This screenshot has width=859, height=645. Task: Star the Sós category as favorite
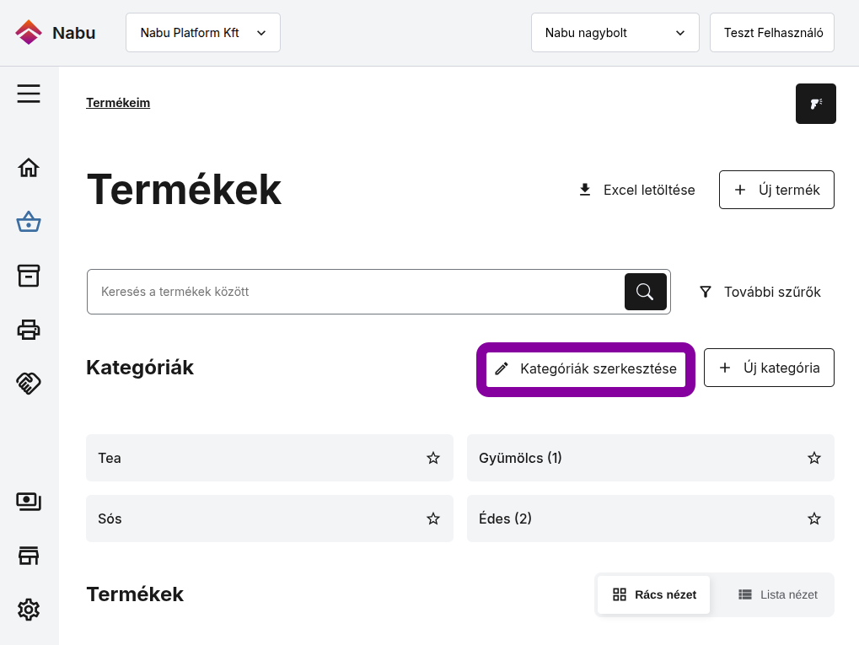pos(433,519)
